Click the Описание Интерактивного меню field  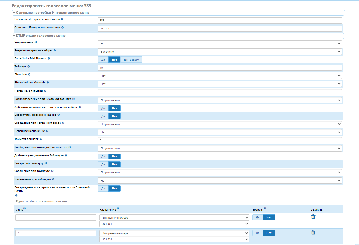(220, 29)
